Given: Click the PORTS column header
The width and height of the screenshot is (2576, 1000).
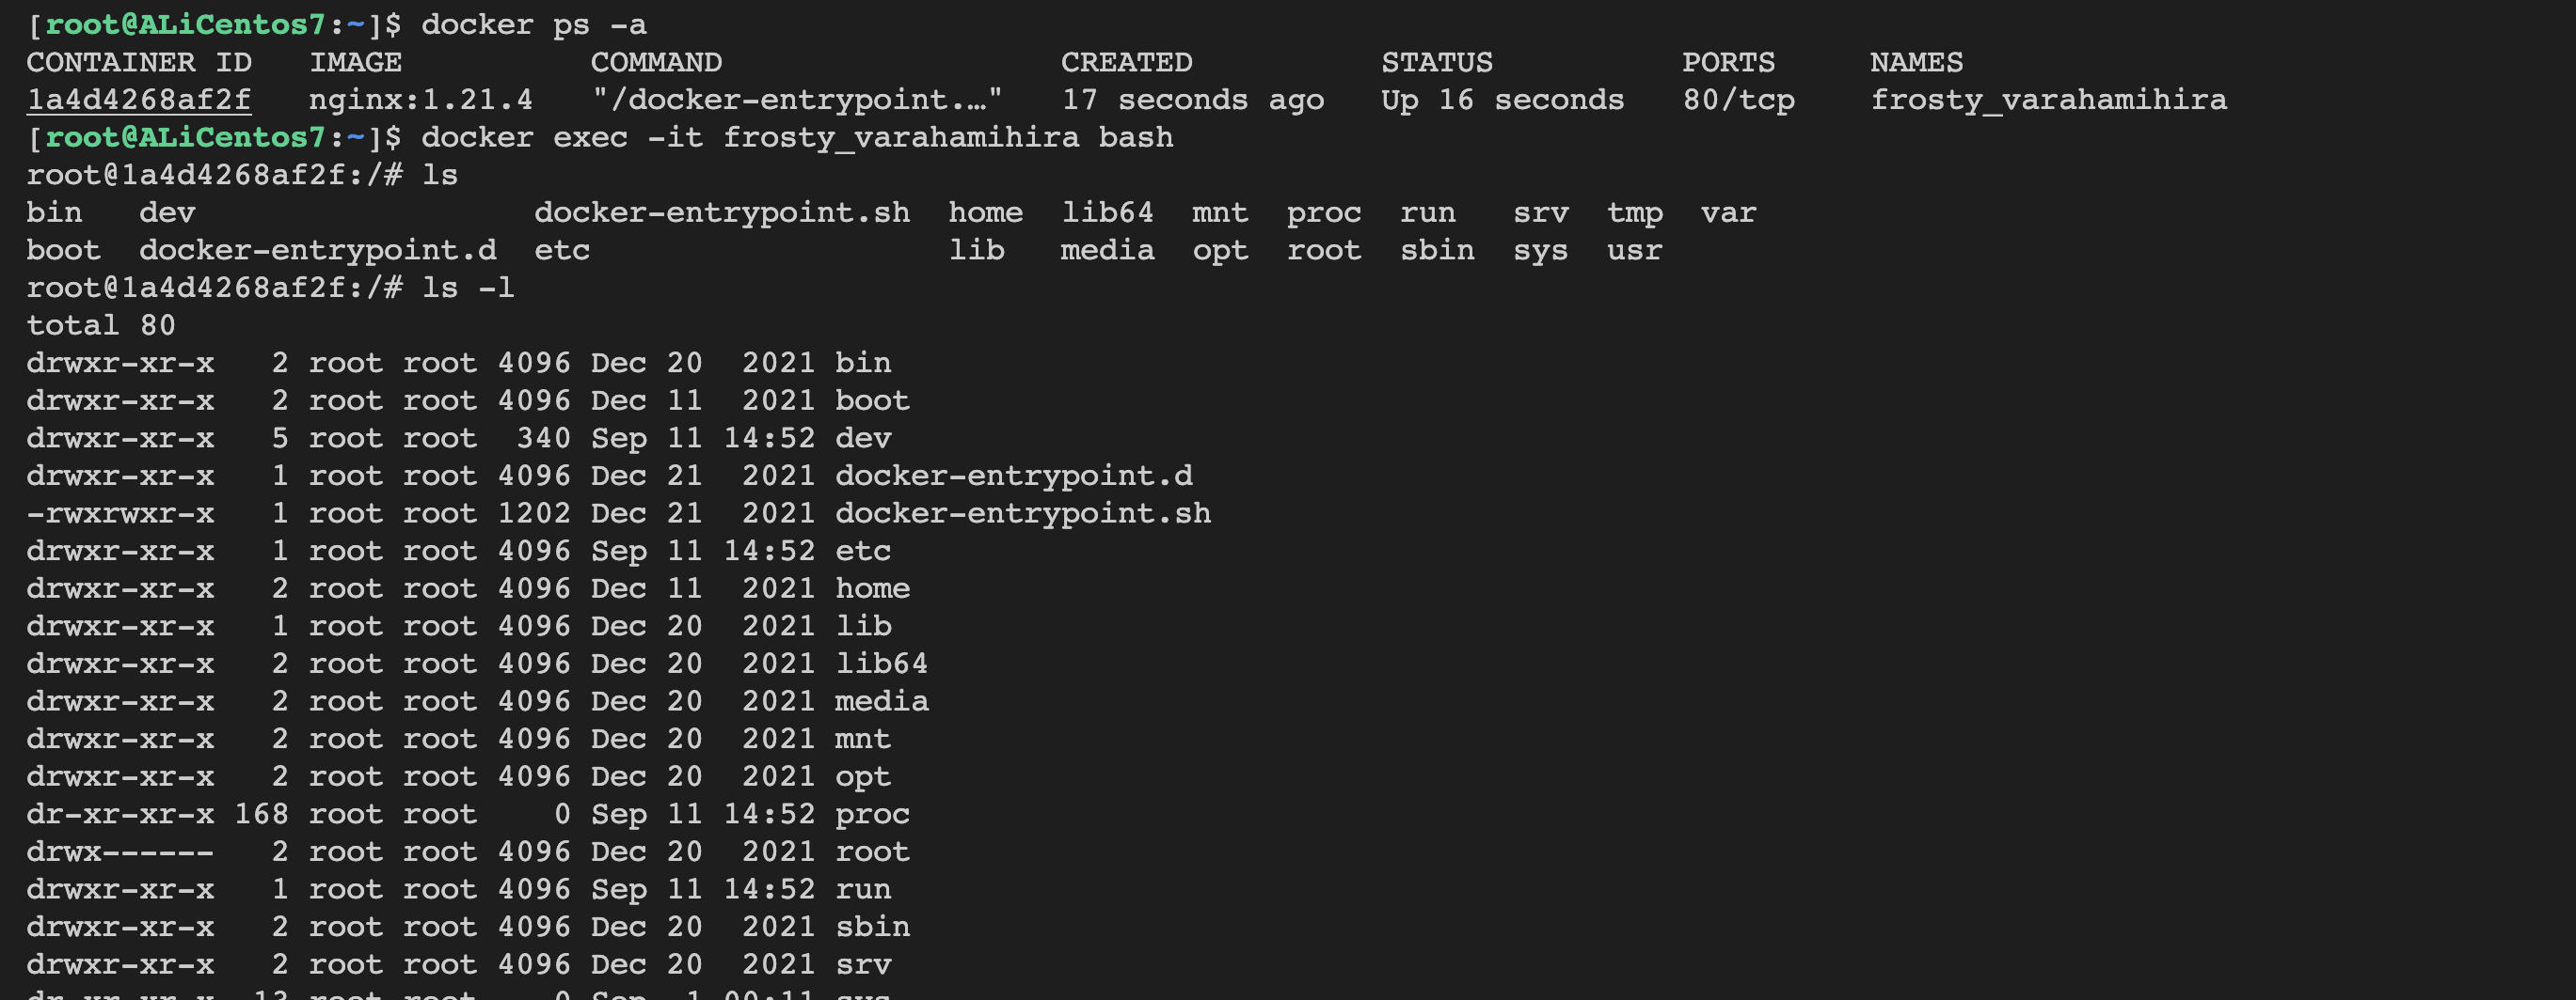Looking at the screenshot, I should (x=1728, y=62).
